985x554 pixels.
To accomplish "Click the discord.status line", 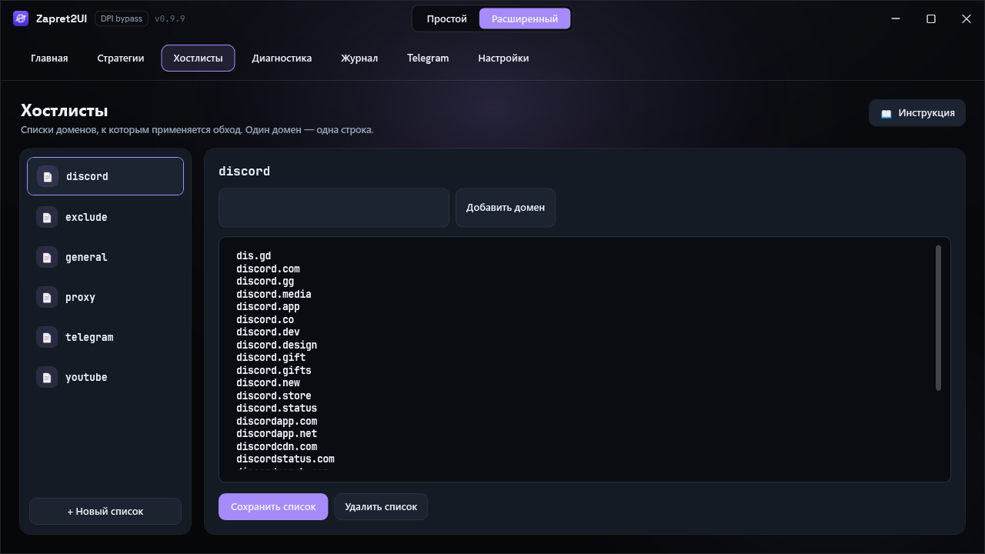I will tap(277, 409).
